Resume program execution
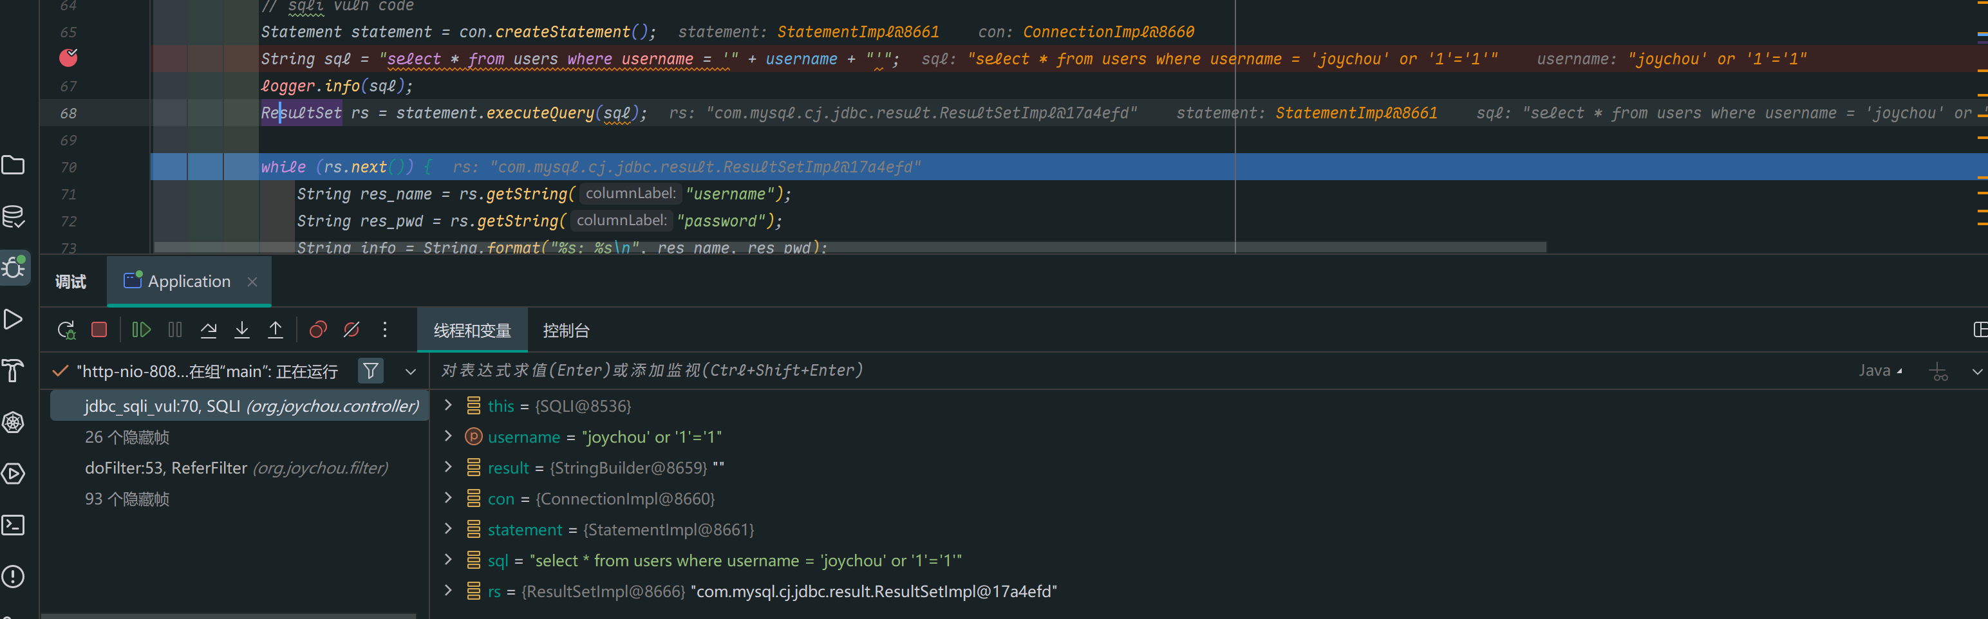The width and height of the screenshot is (1988, 619). point(141,330)
